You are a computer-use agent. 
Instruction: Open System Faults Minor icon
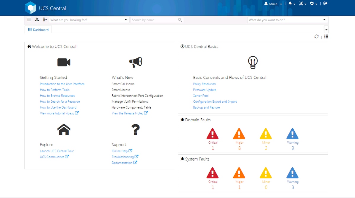266,173
